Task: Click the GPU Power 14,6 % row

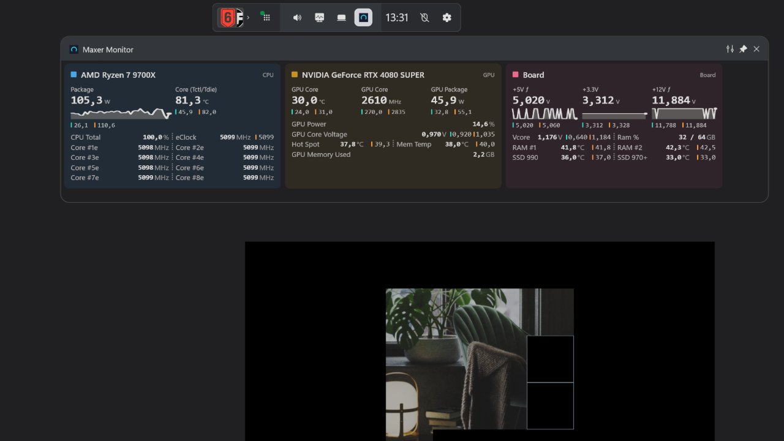Action: tap(393, 124)
